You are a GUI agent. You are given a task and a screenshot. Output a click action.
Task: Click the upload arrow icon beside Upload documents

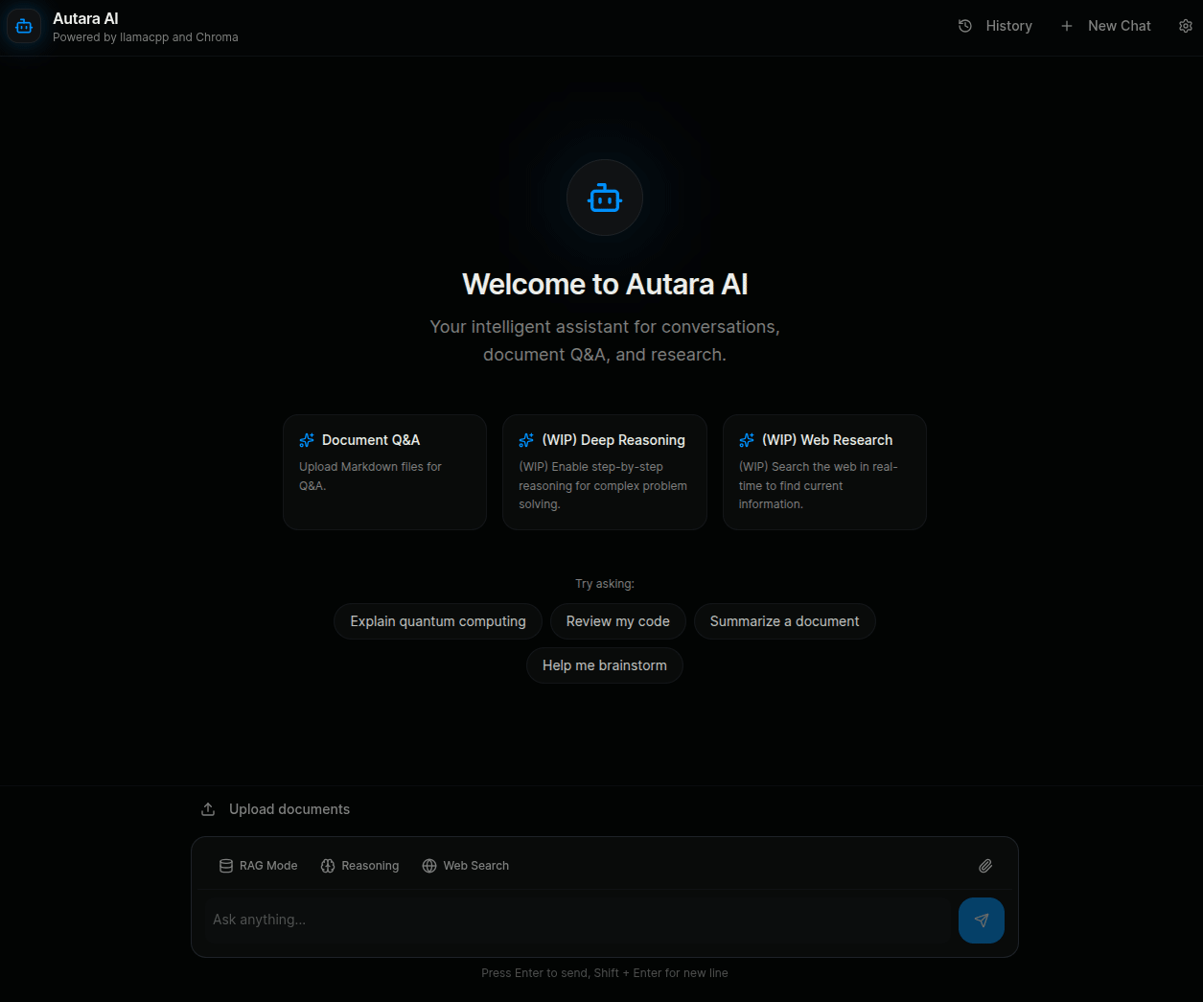pyautogui.click(x=208, y=809)
